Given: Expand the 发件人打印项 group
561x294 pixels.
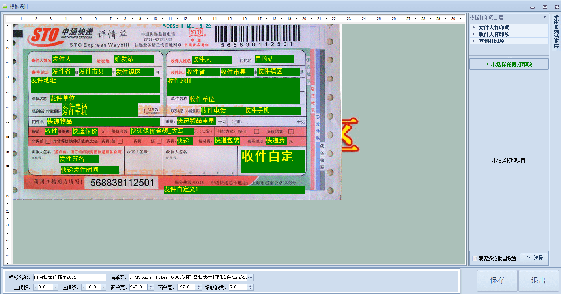Looking at the screenshot, I should coord(473,28).
